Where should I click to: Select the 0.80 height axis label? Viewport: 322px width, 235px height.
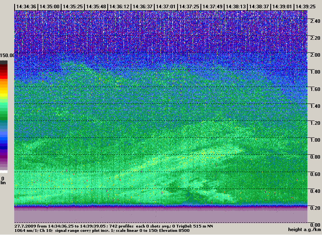[315, 157]
